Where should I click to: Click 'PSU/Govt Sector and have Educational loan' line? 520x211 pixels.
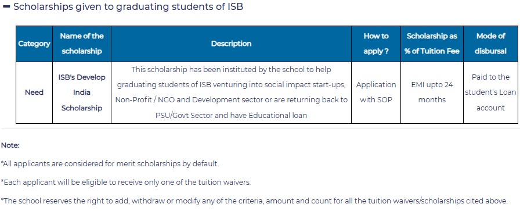tap(231, 116)
